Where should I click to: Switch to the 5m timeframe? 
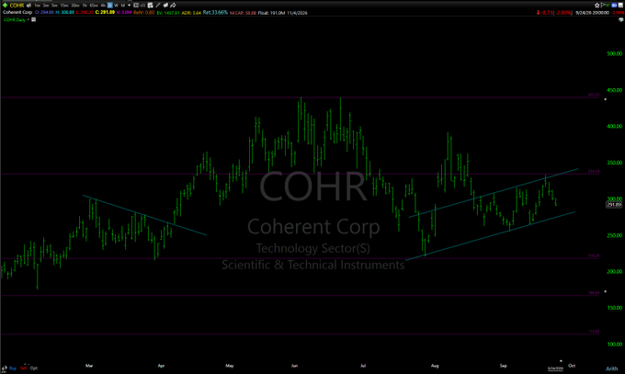(54, 6)
